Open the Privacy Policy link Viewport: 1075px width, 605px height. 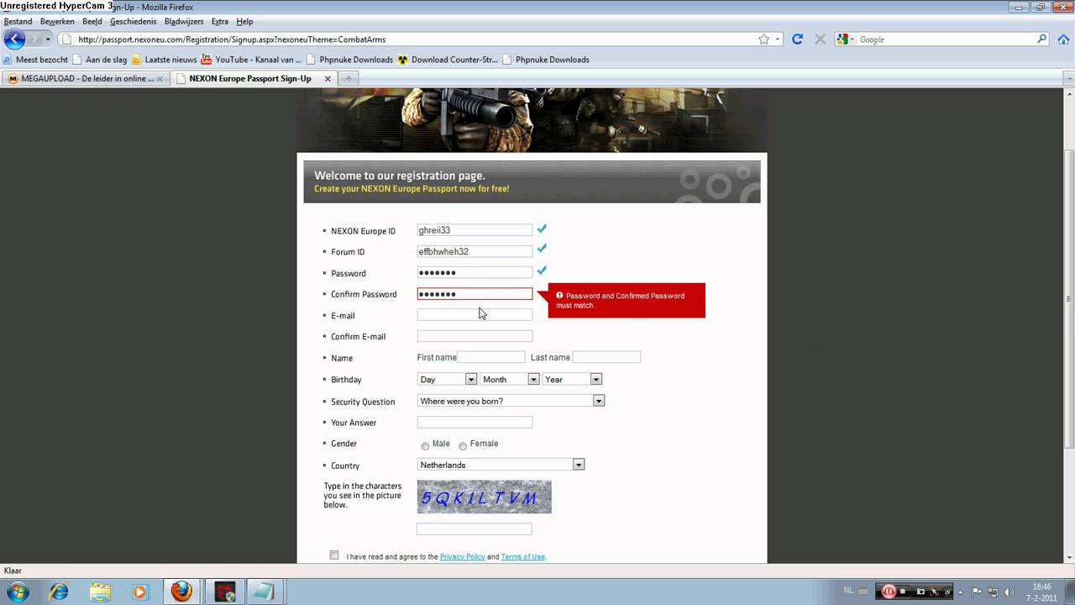(x=462, y=557)
